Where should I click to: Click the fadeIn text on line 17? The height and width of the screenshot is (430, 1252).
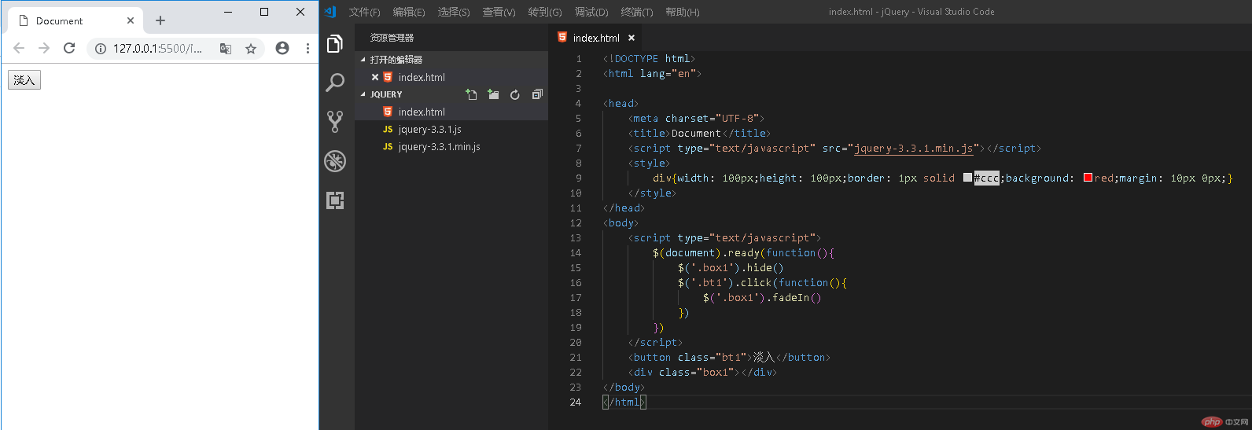[790, 297]
